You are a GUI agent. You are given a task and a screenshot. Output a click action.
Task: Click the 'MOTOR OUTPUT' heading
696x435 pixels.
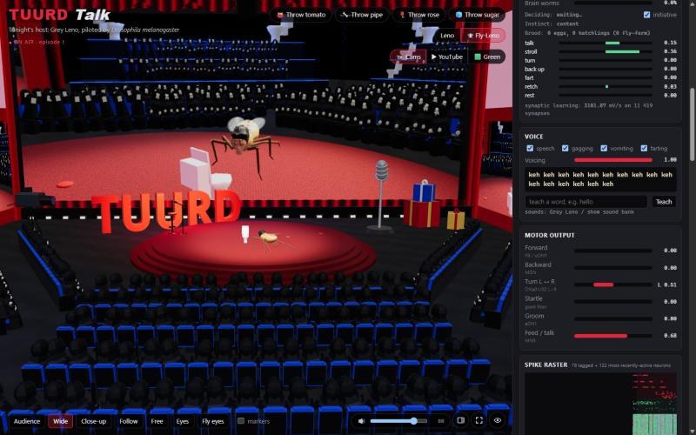click(x=550, y=235)
